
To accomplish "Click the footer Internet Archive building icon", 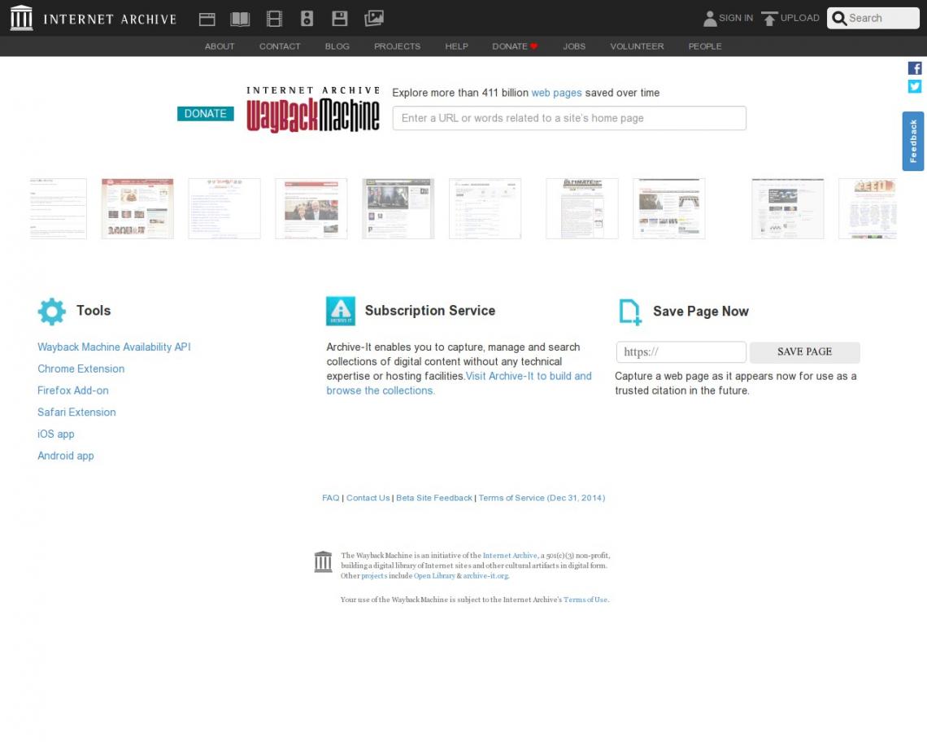I will coord(323,561).
